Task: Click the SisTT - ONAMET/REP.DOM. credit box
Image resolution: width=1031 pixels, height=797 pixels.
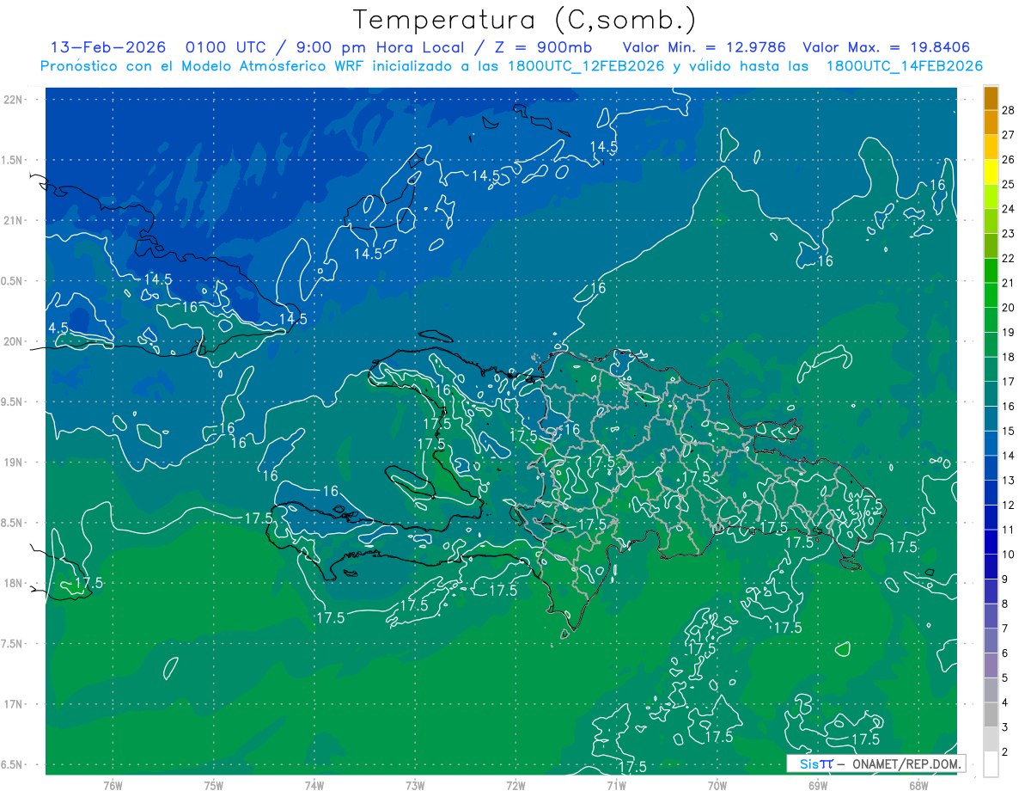Action: click(876, 763)
